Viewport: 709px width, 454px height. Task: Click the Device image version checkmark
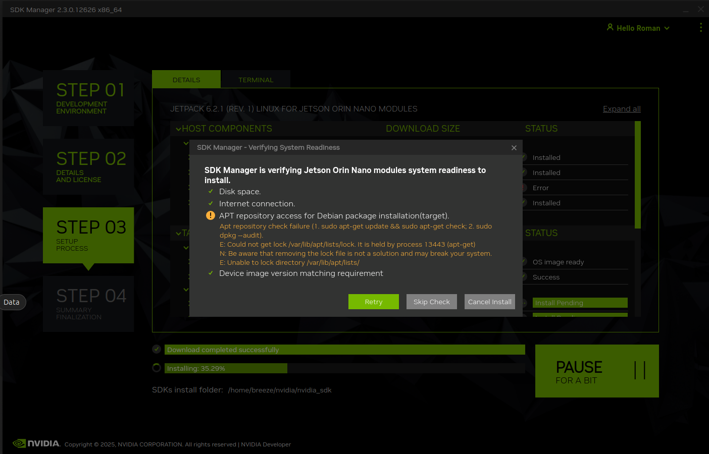(x=211, y=273)
